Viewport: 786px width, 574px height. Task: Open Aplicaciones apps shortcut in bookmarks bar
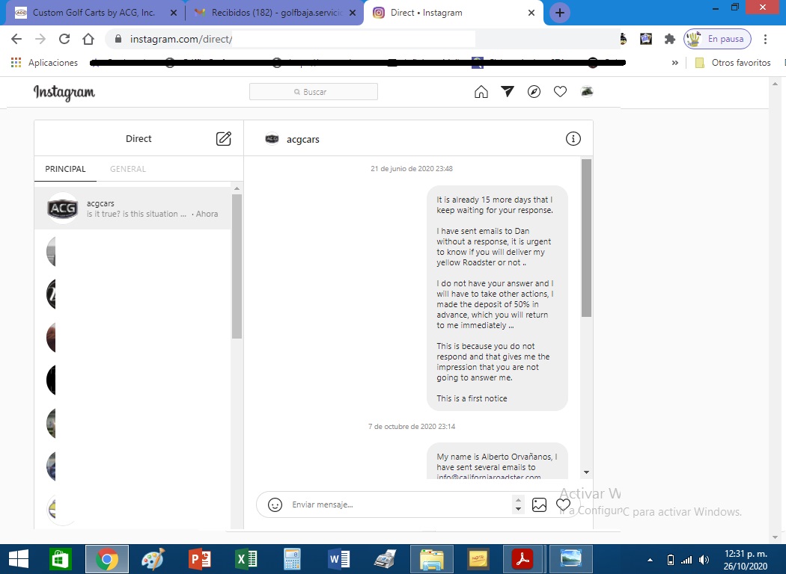pyautogui.click(x=45, y=63)
